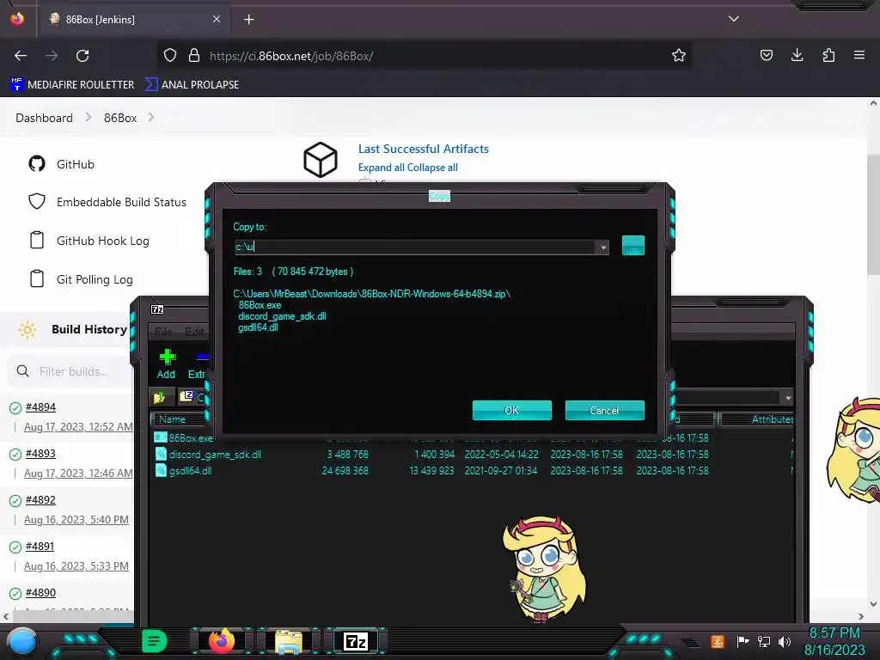Click the artifacts package cube icon
The width and height of the screenshot is (880, 660).
click(x=320, y=160)
